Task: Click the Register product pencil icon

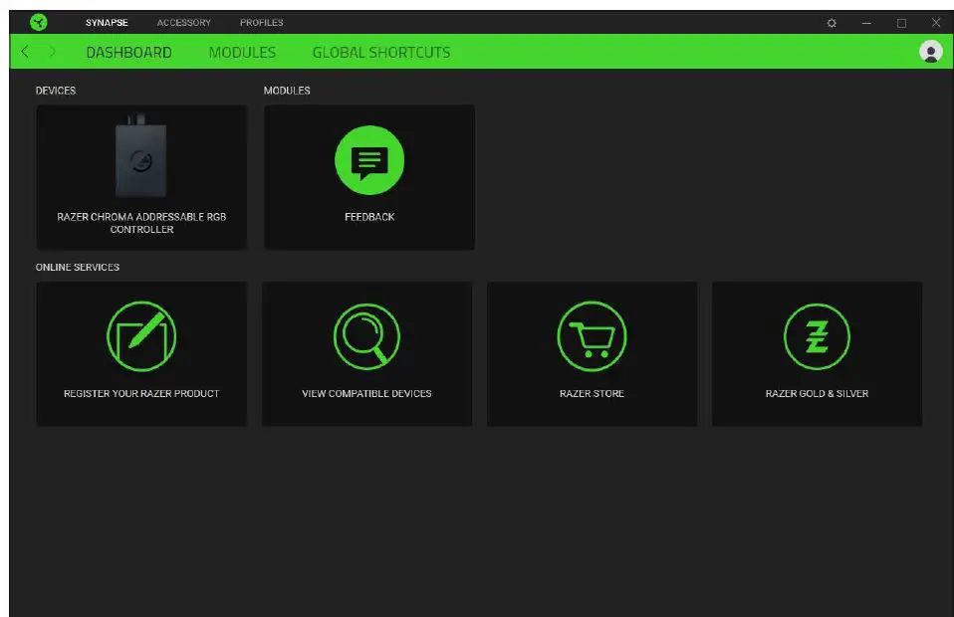Action: click(x=141, y=336)
